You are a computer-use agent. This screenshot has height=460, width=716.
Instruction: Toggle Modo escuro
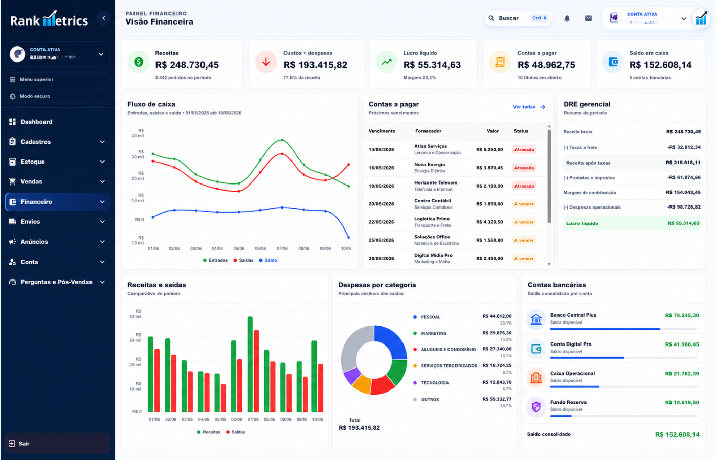tap(58, 96)
